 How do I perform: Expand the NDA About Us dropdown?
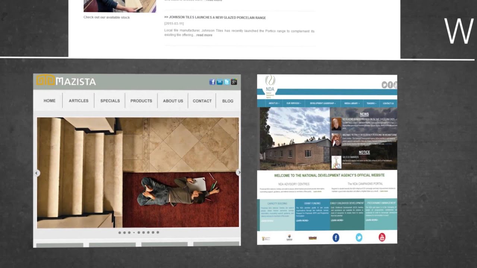274,103
